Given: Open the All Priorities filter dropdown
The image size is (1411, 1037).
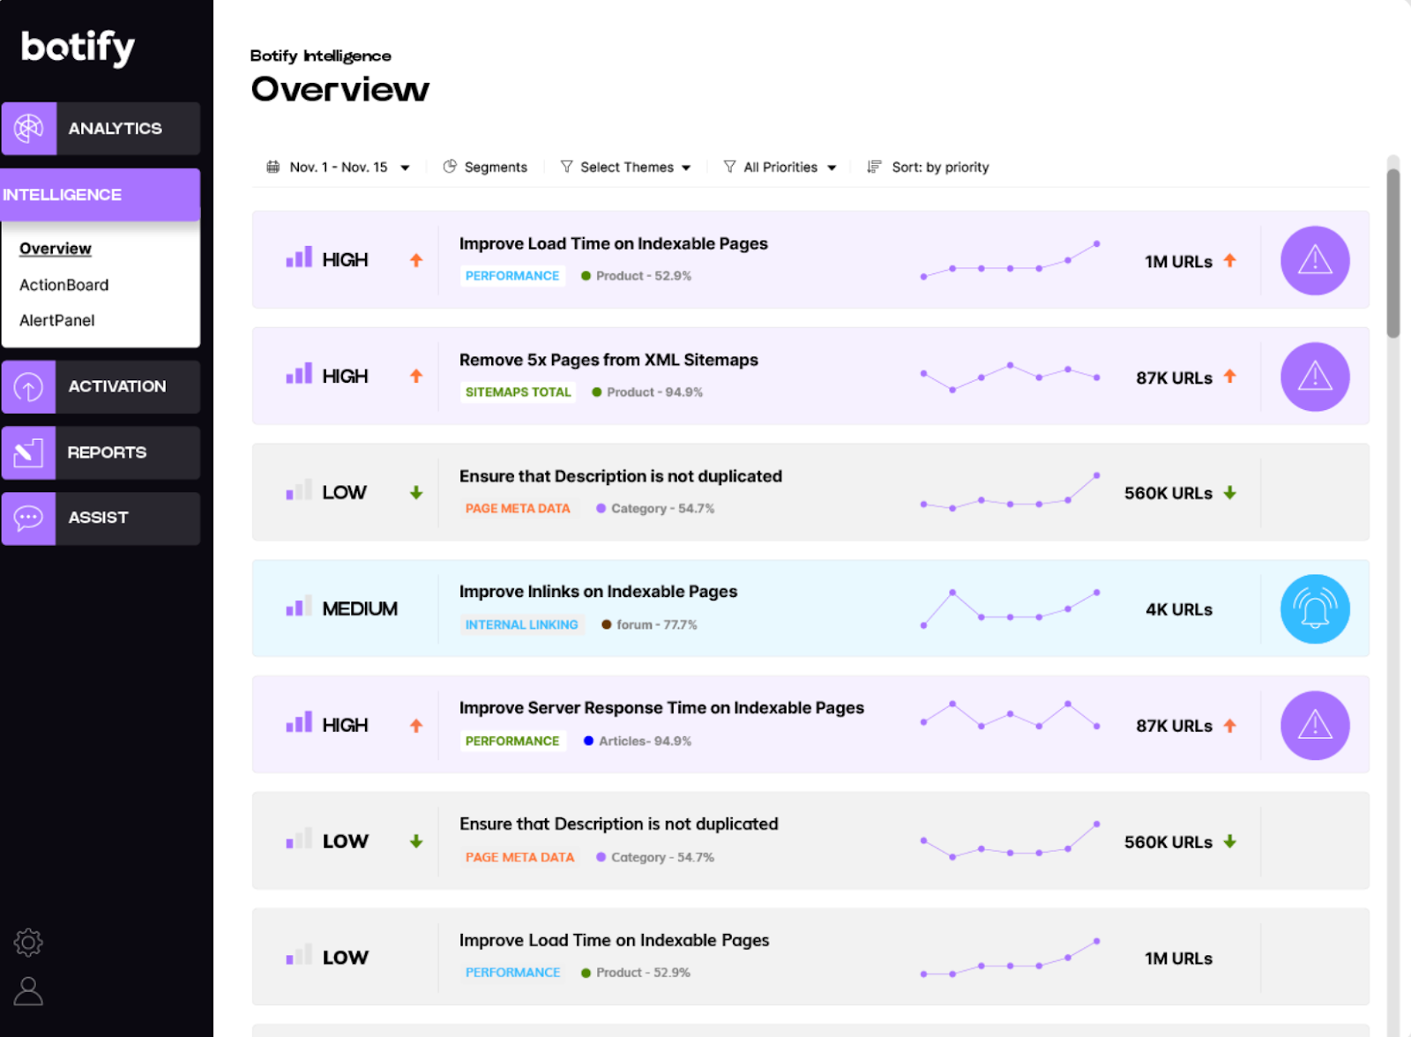Looking at the screenshot, I should coord(780,167).
